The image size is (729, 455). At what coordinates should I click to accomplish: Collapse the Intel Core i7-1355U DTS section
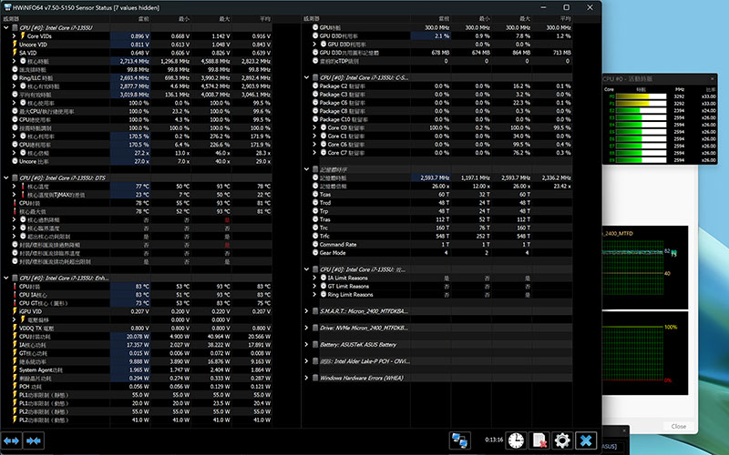(7, 177)
